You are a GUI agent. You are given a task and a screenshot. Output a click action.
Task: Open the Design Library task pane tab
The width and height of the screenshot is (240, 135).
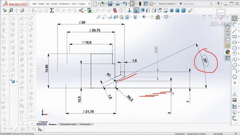(228, 33)
